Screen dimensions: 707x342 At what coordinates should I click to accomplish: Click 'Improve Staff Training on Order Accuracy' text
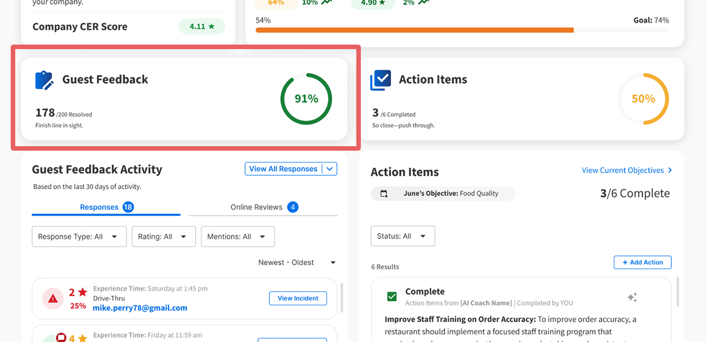pos(459,319)
